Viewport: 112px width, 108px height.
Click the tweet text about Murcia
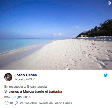coord(34,91)
